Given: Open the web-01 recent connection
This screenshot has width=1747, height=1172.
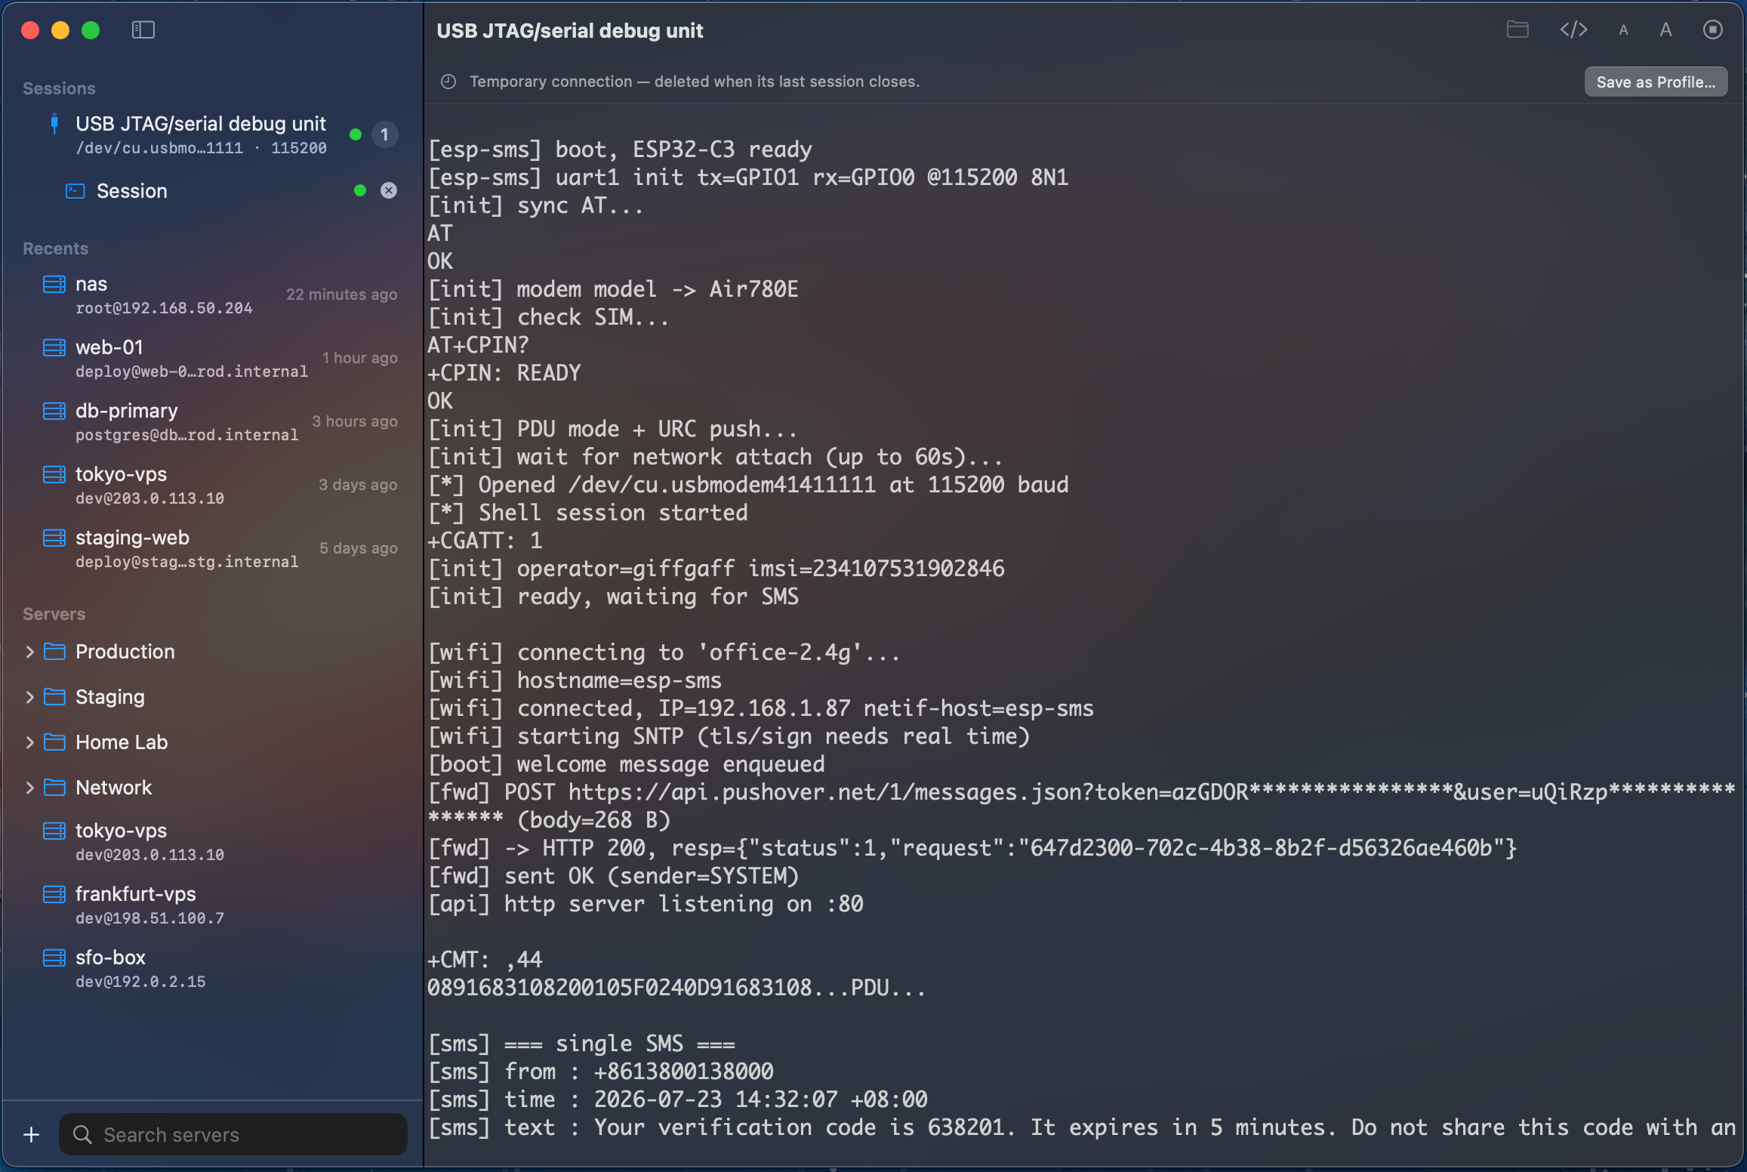Looking at the screenshot, I should pyautogui.click(x=211, y=358).
